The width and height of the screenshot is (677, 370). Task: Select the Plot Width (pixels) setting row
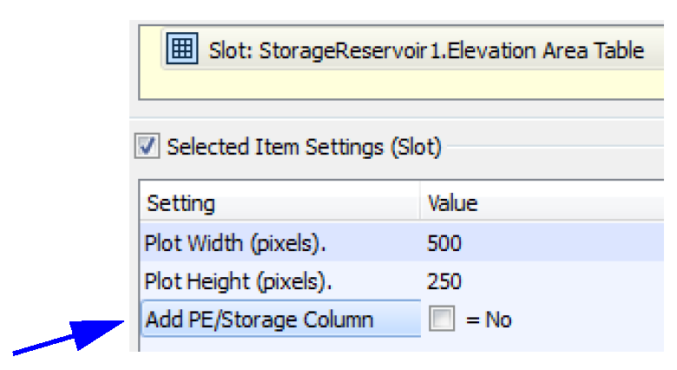pos(234,244)
